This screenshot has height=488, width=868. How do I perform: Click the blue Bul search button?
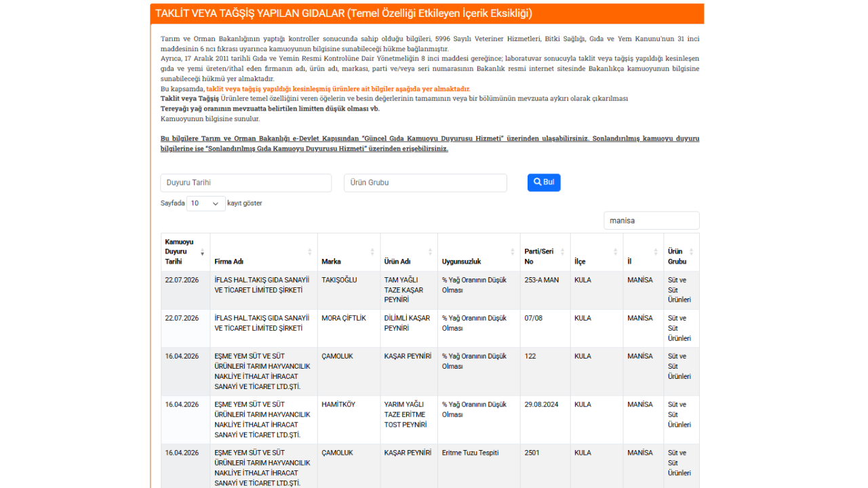pyautogui.click(x=544, y=182)
